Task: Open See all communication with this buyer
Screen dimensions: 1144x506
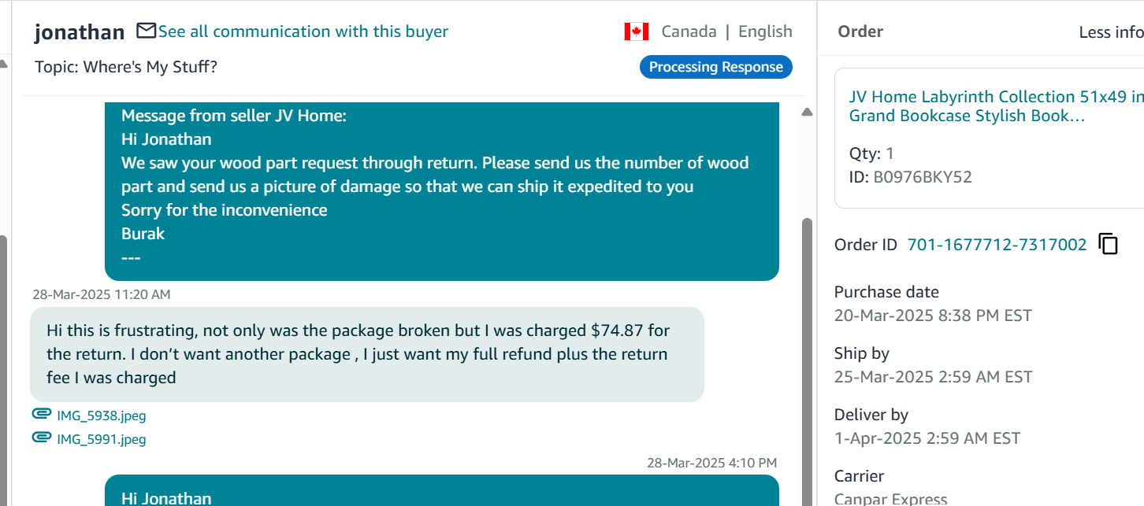Action: tap(303, 31)
